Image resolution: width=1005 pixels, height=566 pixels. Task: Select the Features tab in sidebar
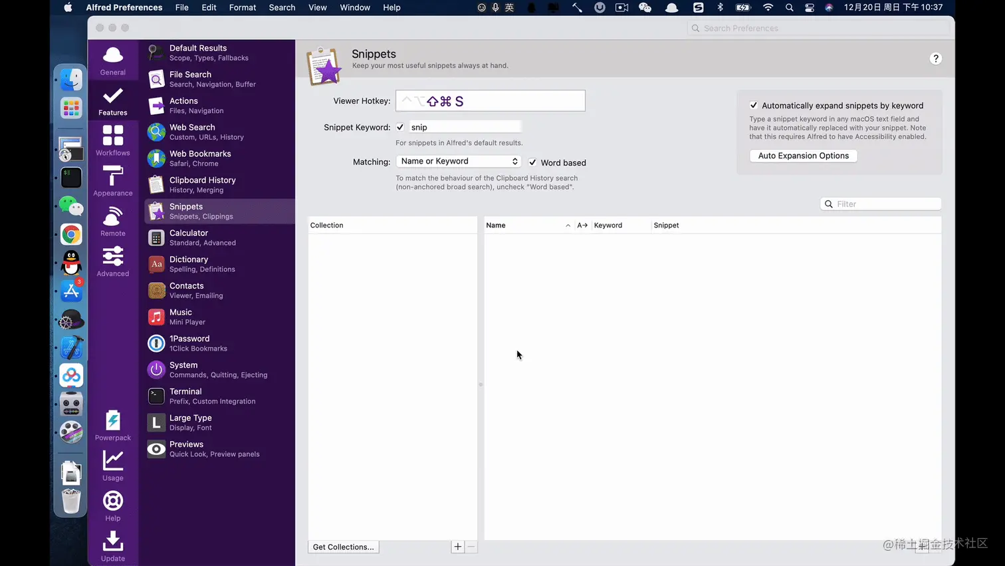(x=113, y=100)
